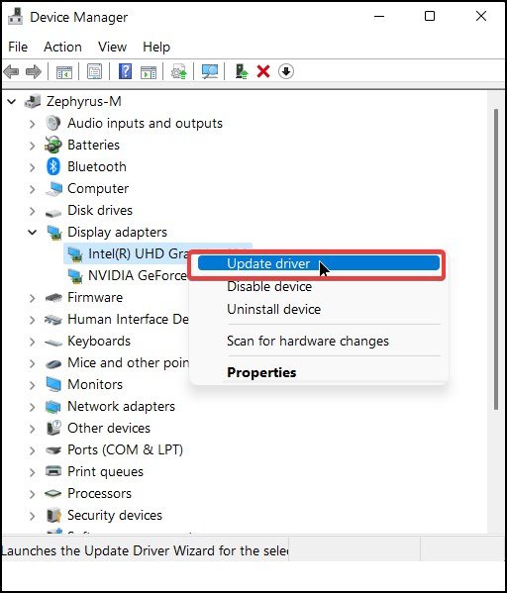Click the Device Manager title bar icon
This screenshot has width=507, height=593.
(x=16, y=17)
